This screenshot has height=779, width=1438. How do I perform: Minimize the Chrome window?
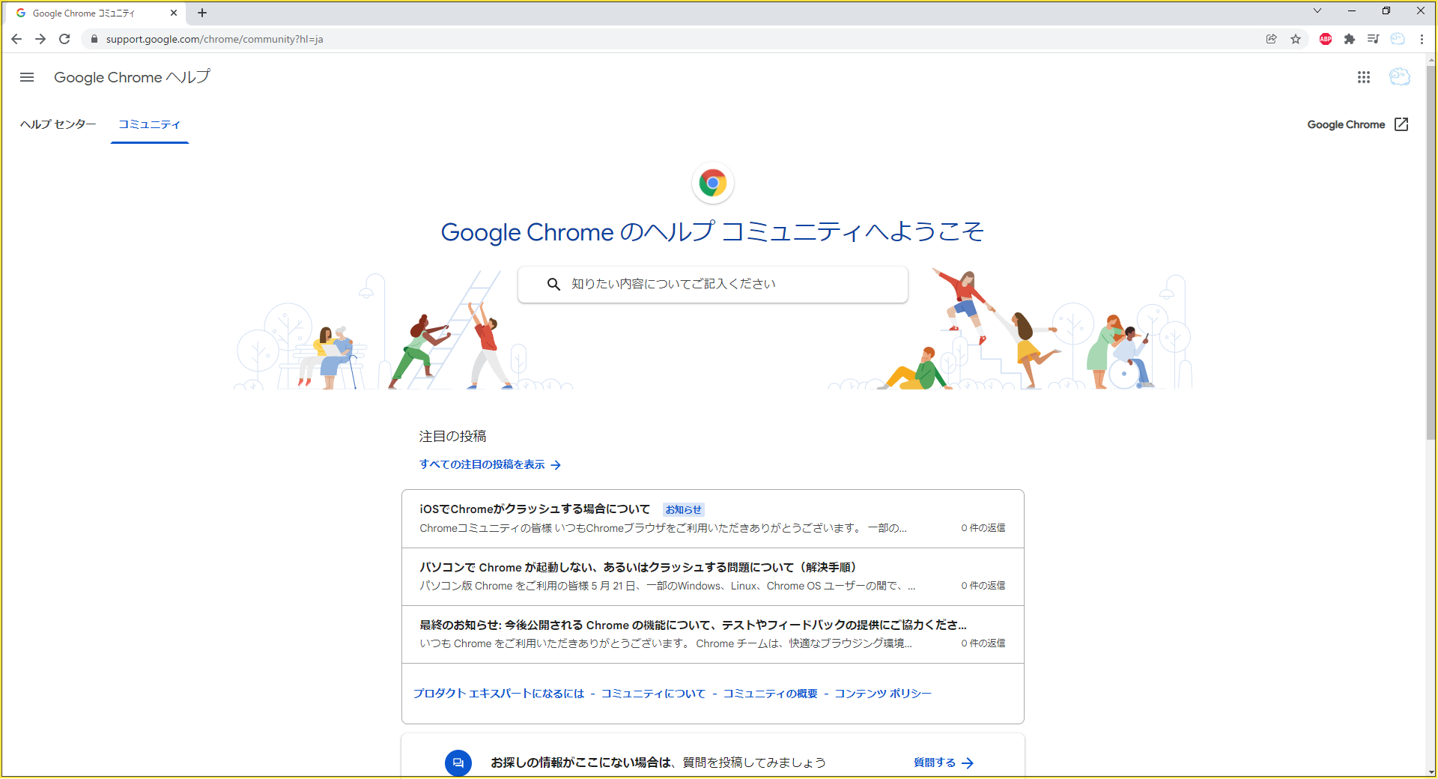pos(1352,10)
